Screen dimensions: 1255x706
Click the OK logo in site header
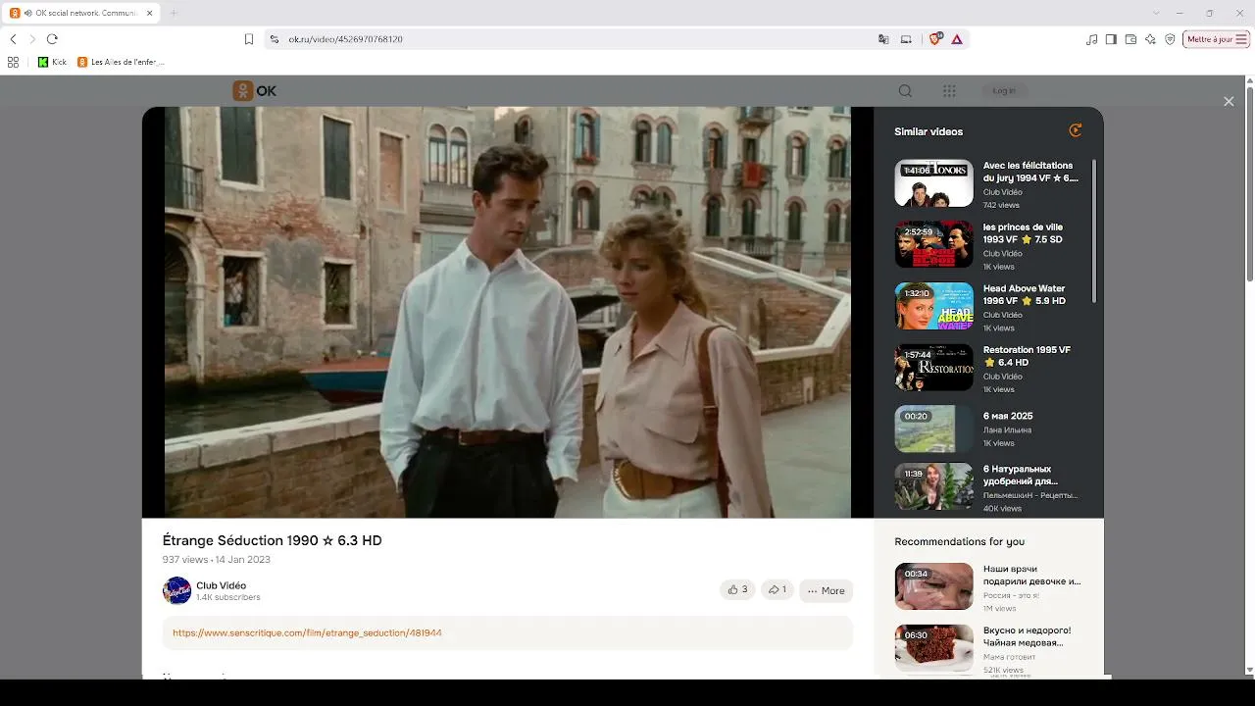[254, 90]
